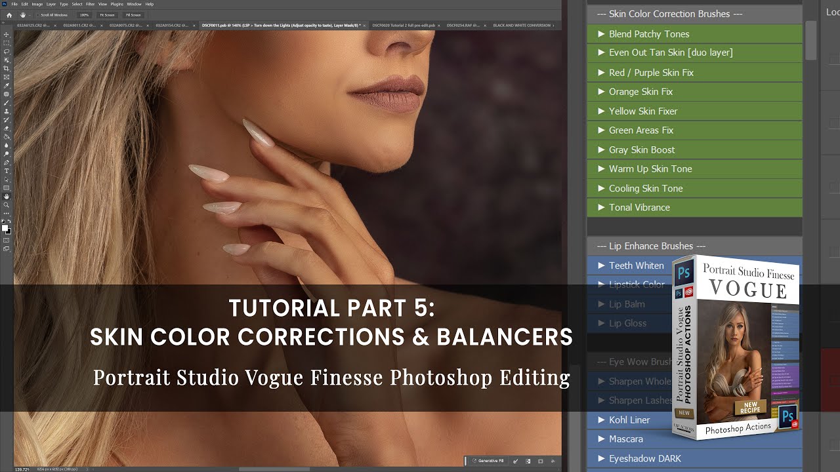This screenshot has height=472, width=840.
Task: Select the Move tool
Action: 7,34
